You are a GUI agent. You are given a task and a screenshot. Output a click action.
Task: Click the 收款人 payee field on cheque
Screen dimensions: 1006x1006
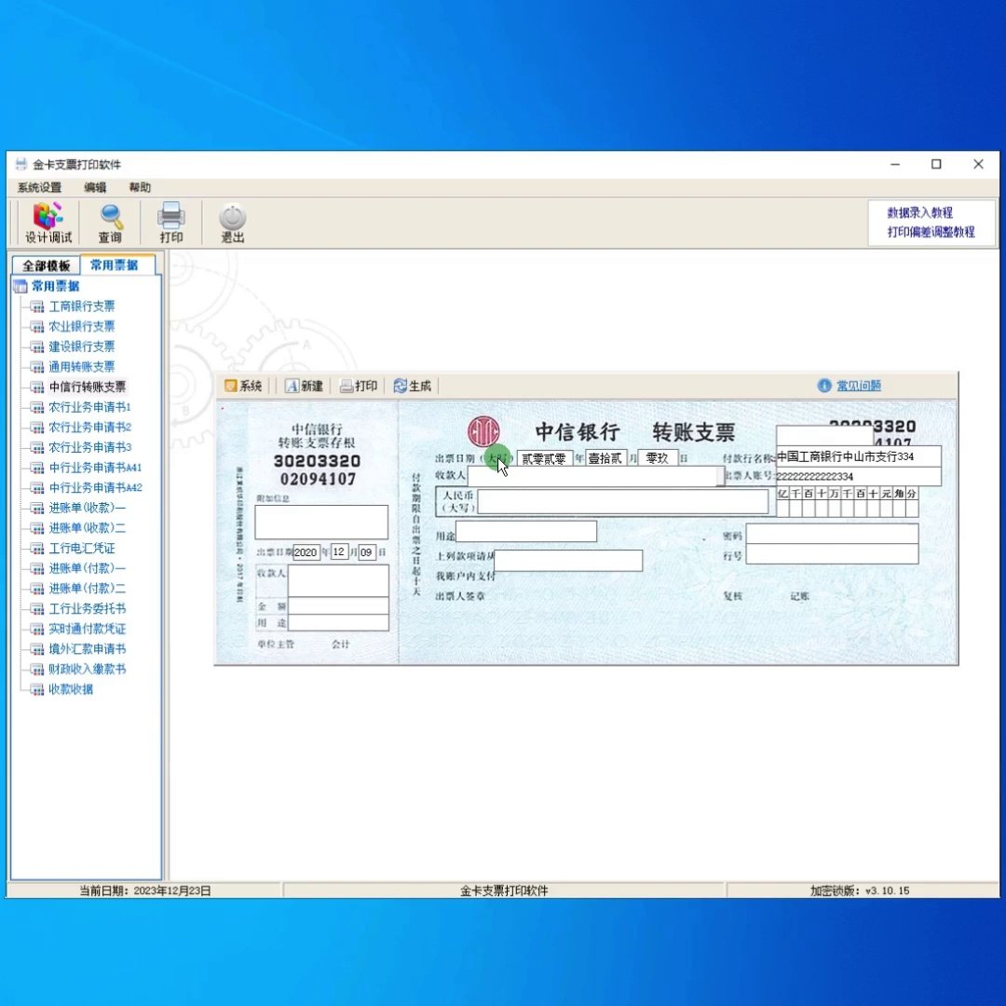(x=596, y=476)
